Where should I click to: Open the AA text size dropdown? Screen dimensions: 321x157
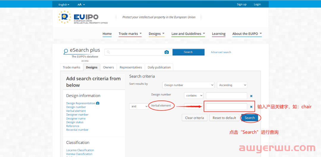point(81,4)
